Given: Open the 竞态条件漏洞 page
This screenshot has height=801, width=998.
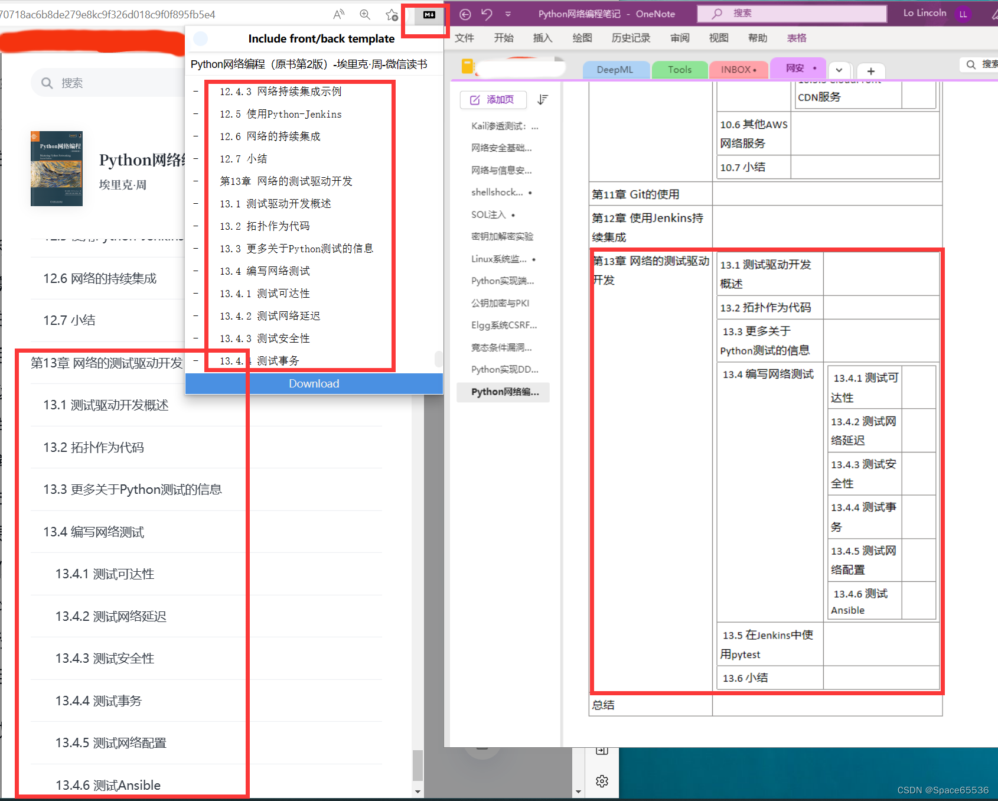Looking at the screenshot, I should (501, 347).
